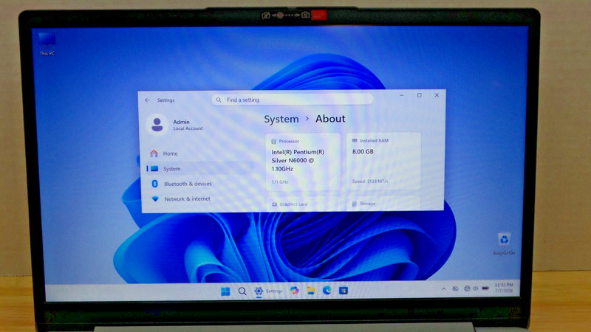Open Microsoft Store from the taskbar
The image size is (591, 332).
(343, 291)
